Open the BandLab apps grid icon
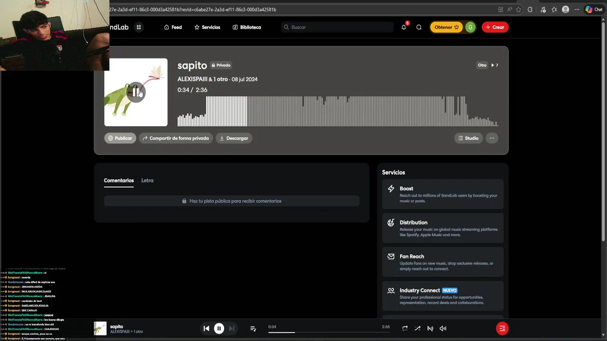Image resolution: width=607 pixels, height=341 pixels. pos(138,27)
